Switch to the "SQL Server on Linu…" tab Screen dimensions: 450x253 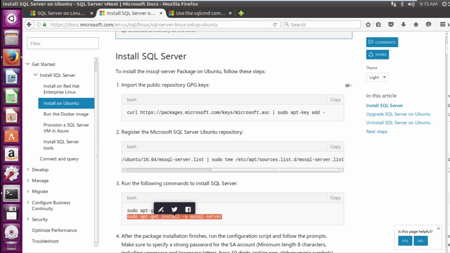pyautogui.click(x=61, y=13)
